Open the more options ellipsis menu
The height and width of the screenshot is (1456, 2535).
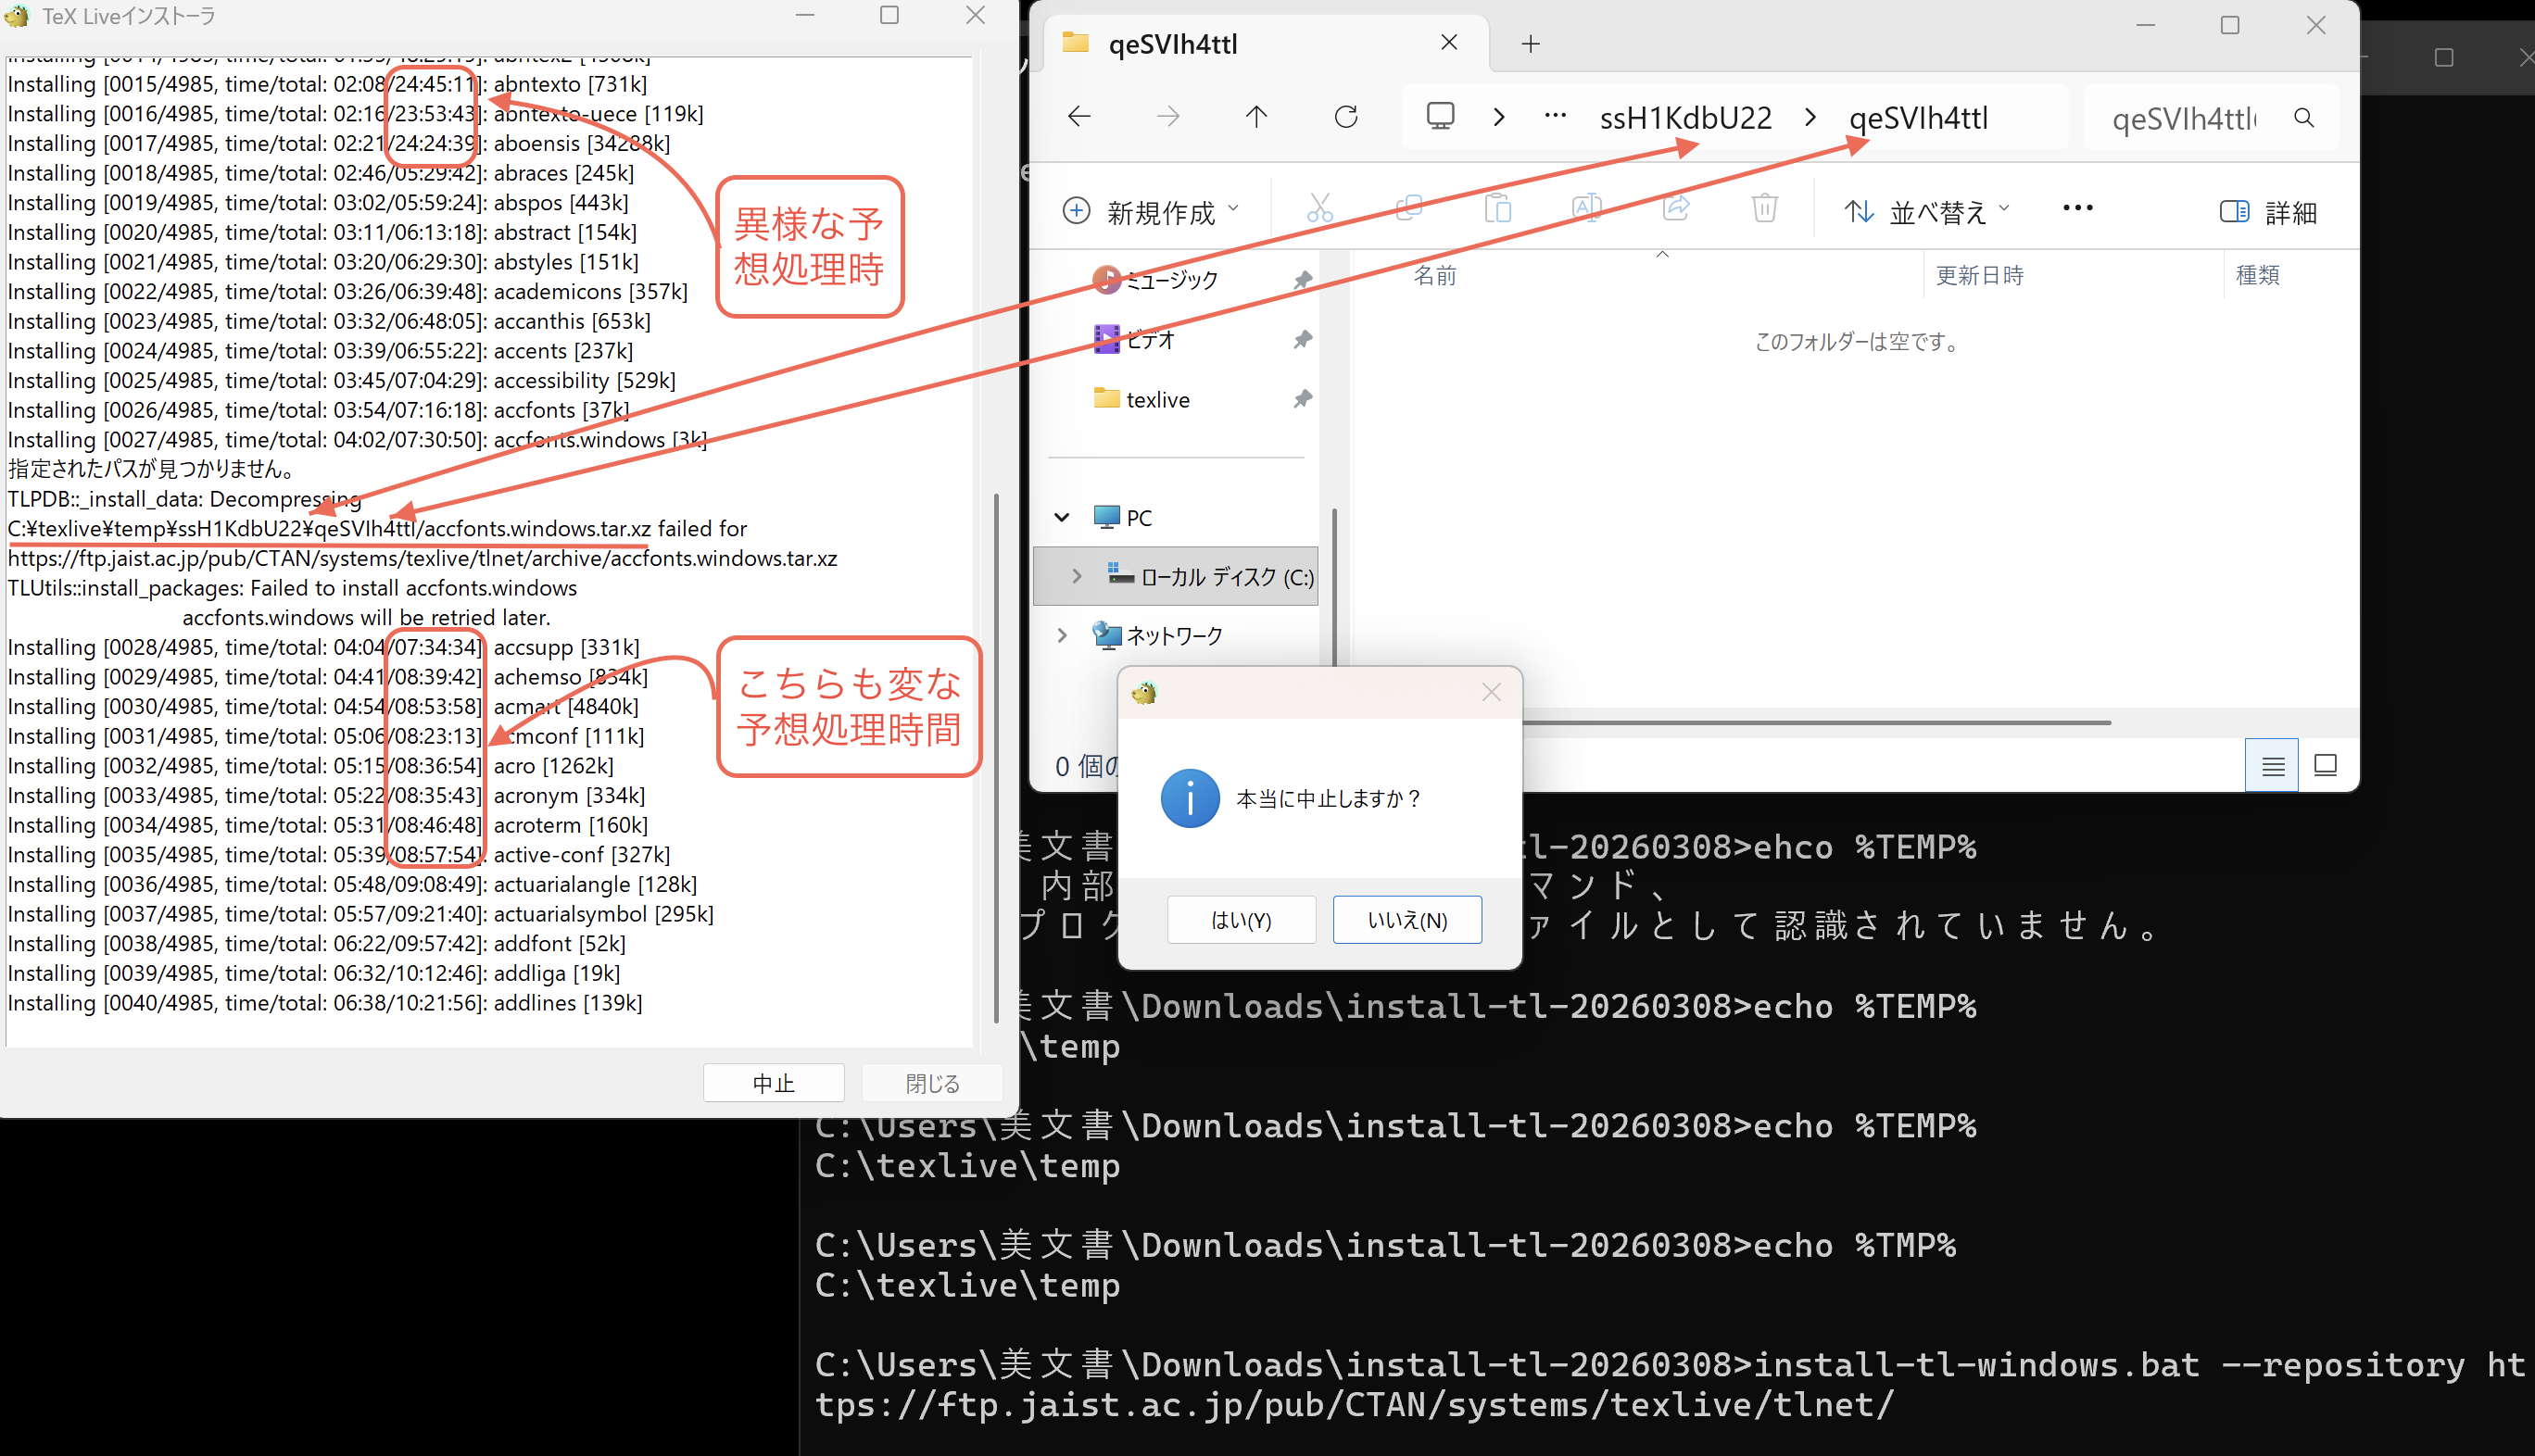2076,209
